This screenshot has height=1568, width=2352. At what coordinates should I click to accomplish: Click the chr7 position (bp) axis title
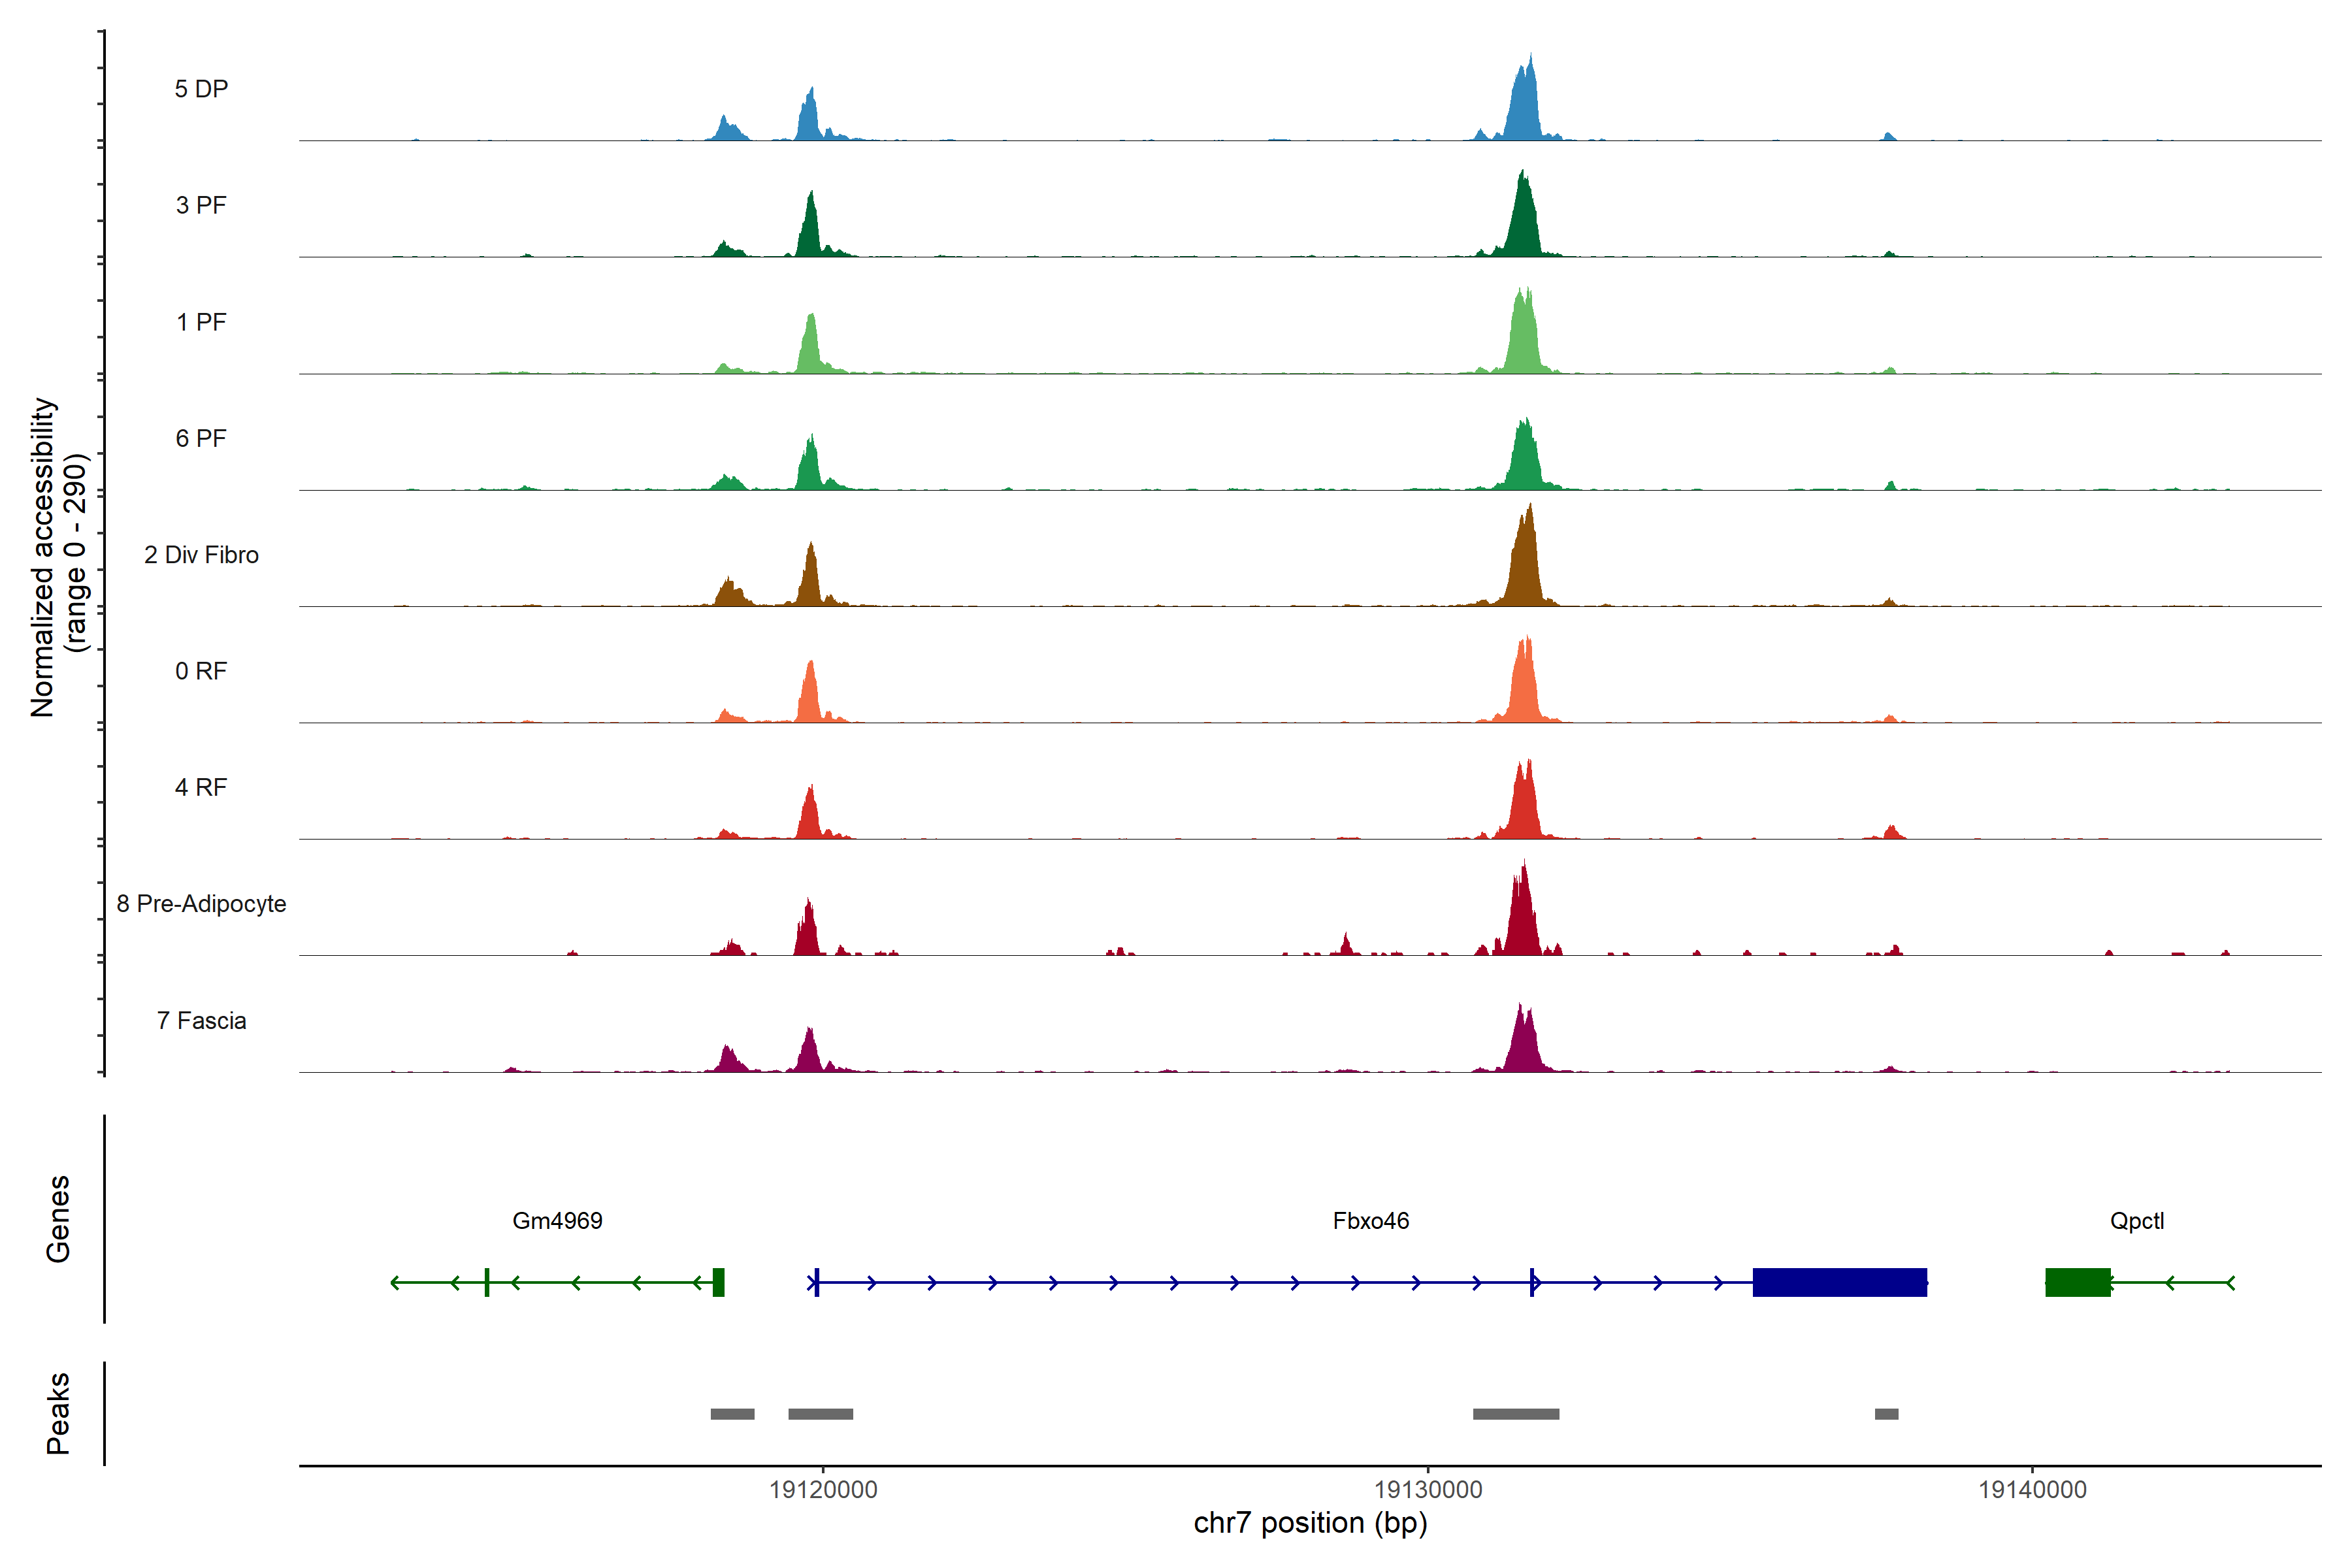point(1310,1523)
